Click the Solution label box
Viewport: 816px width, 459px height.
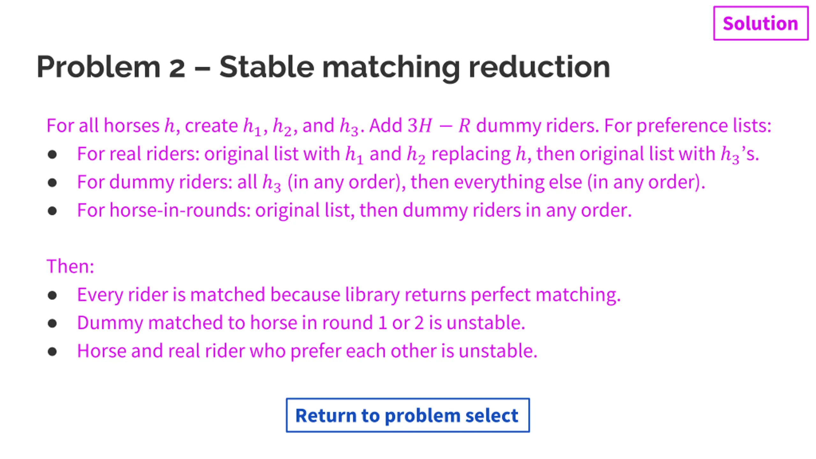[x=761, y=23]
